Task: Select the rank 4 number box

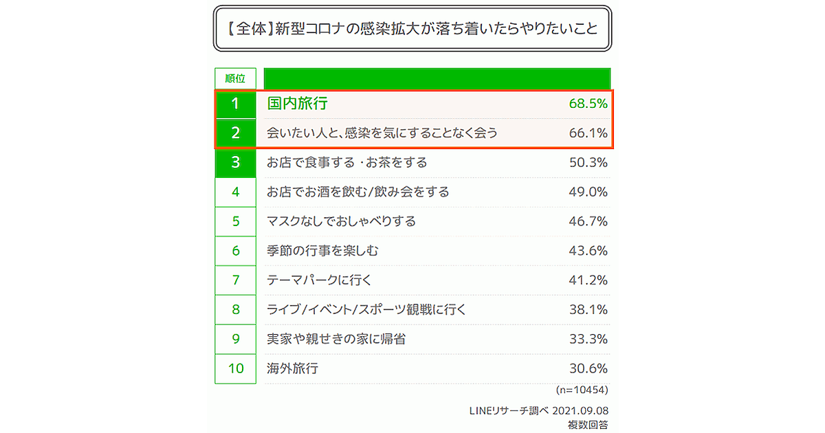Action: [235, 192]
